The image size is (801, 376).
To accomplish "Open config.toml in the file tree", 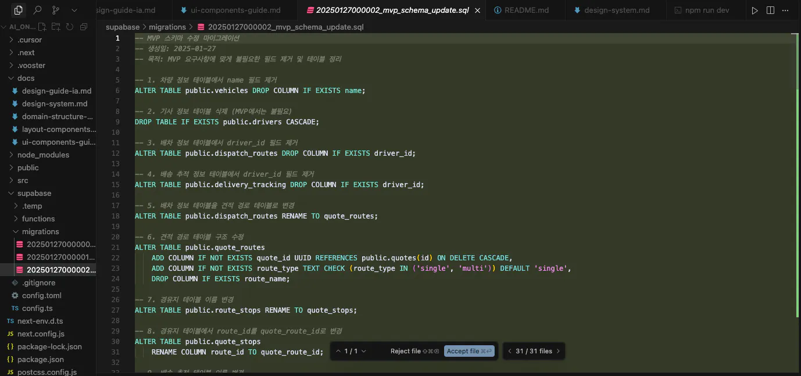I will [48, 296].
